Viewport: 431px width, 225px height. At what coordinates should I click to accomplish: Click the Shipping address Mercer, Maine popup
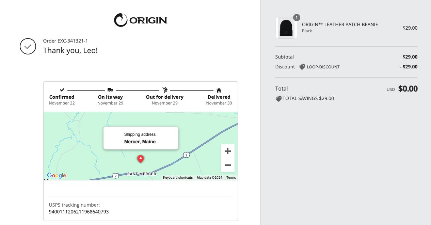[141, 138]
